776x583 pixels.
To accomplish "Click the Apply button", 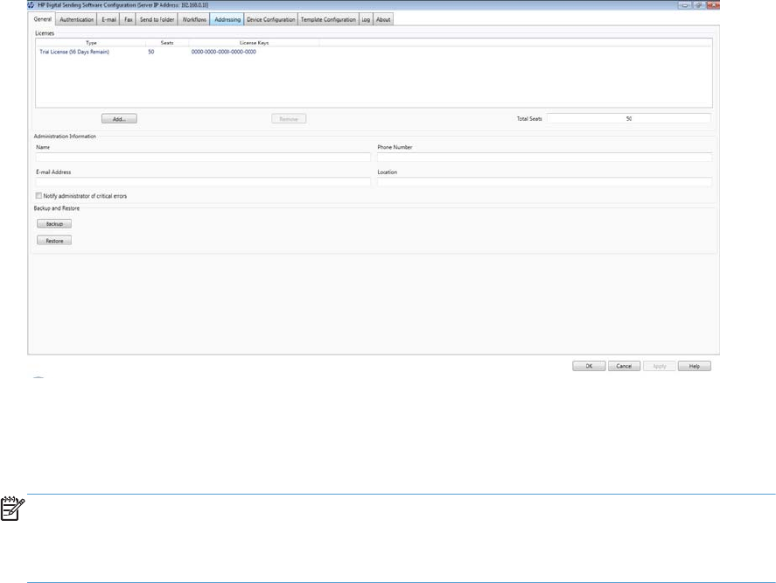I will pos(659,366).
